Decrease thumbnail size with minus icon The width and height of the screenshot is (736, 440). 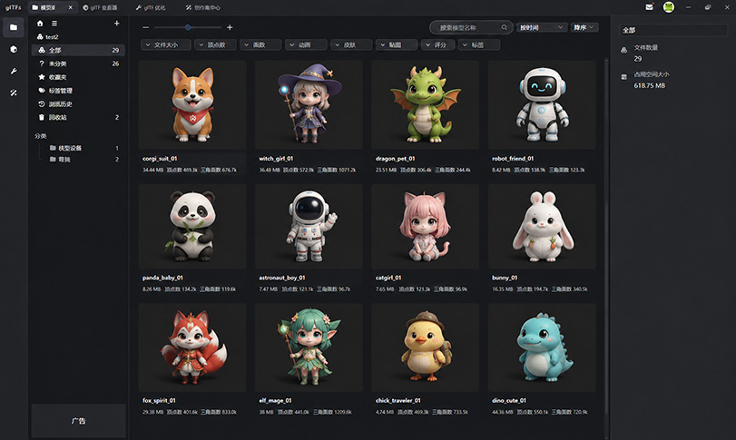point(145,27)
